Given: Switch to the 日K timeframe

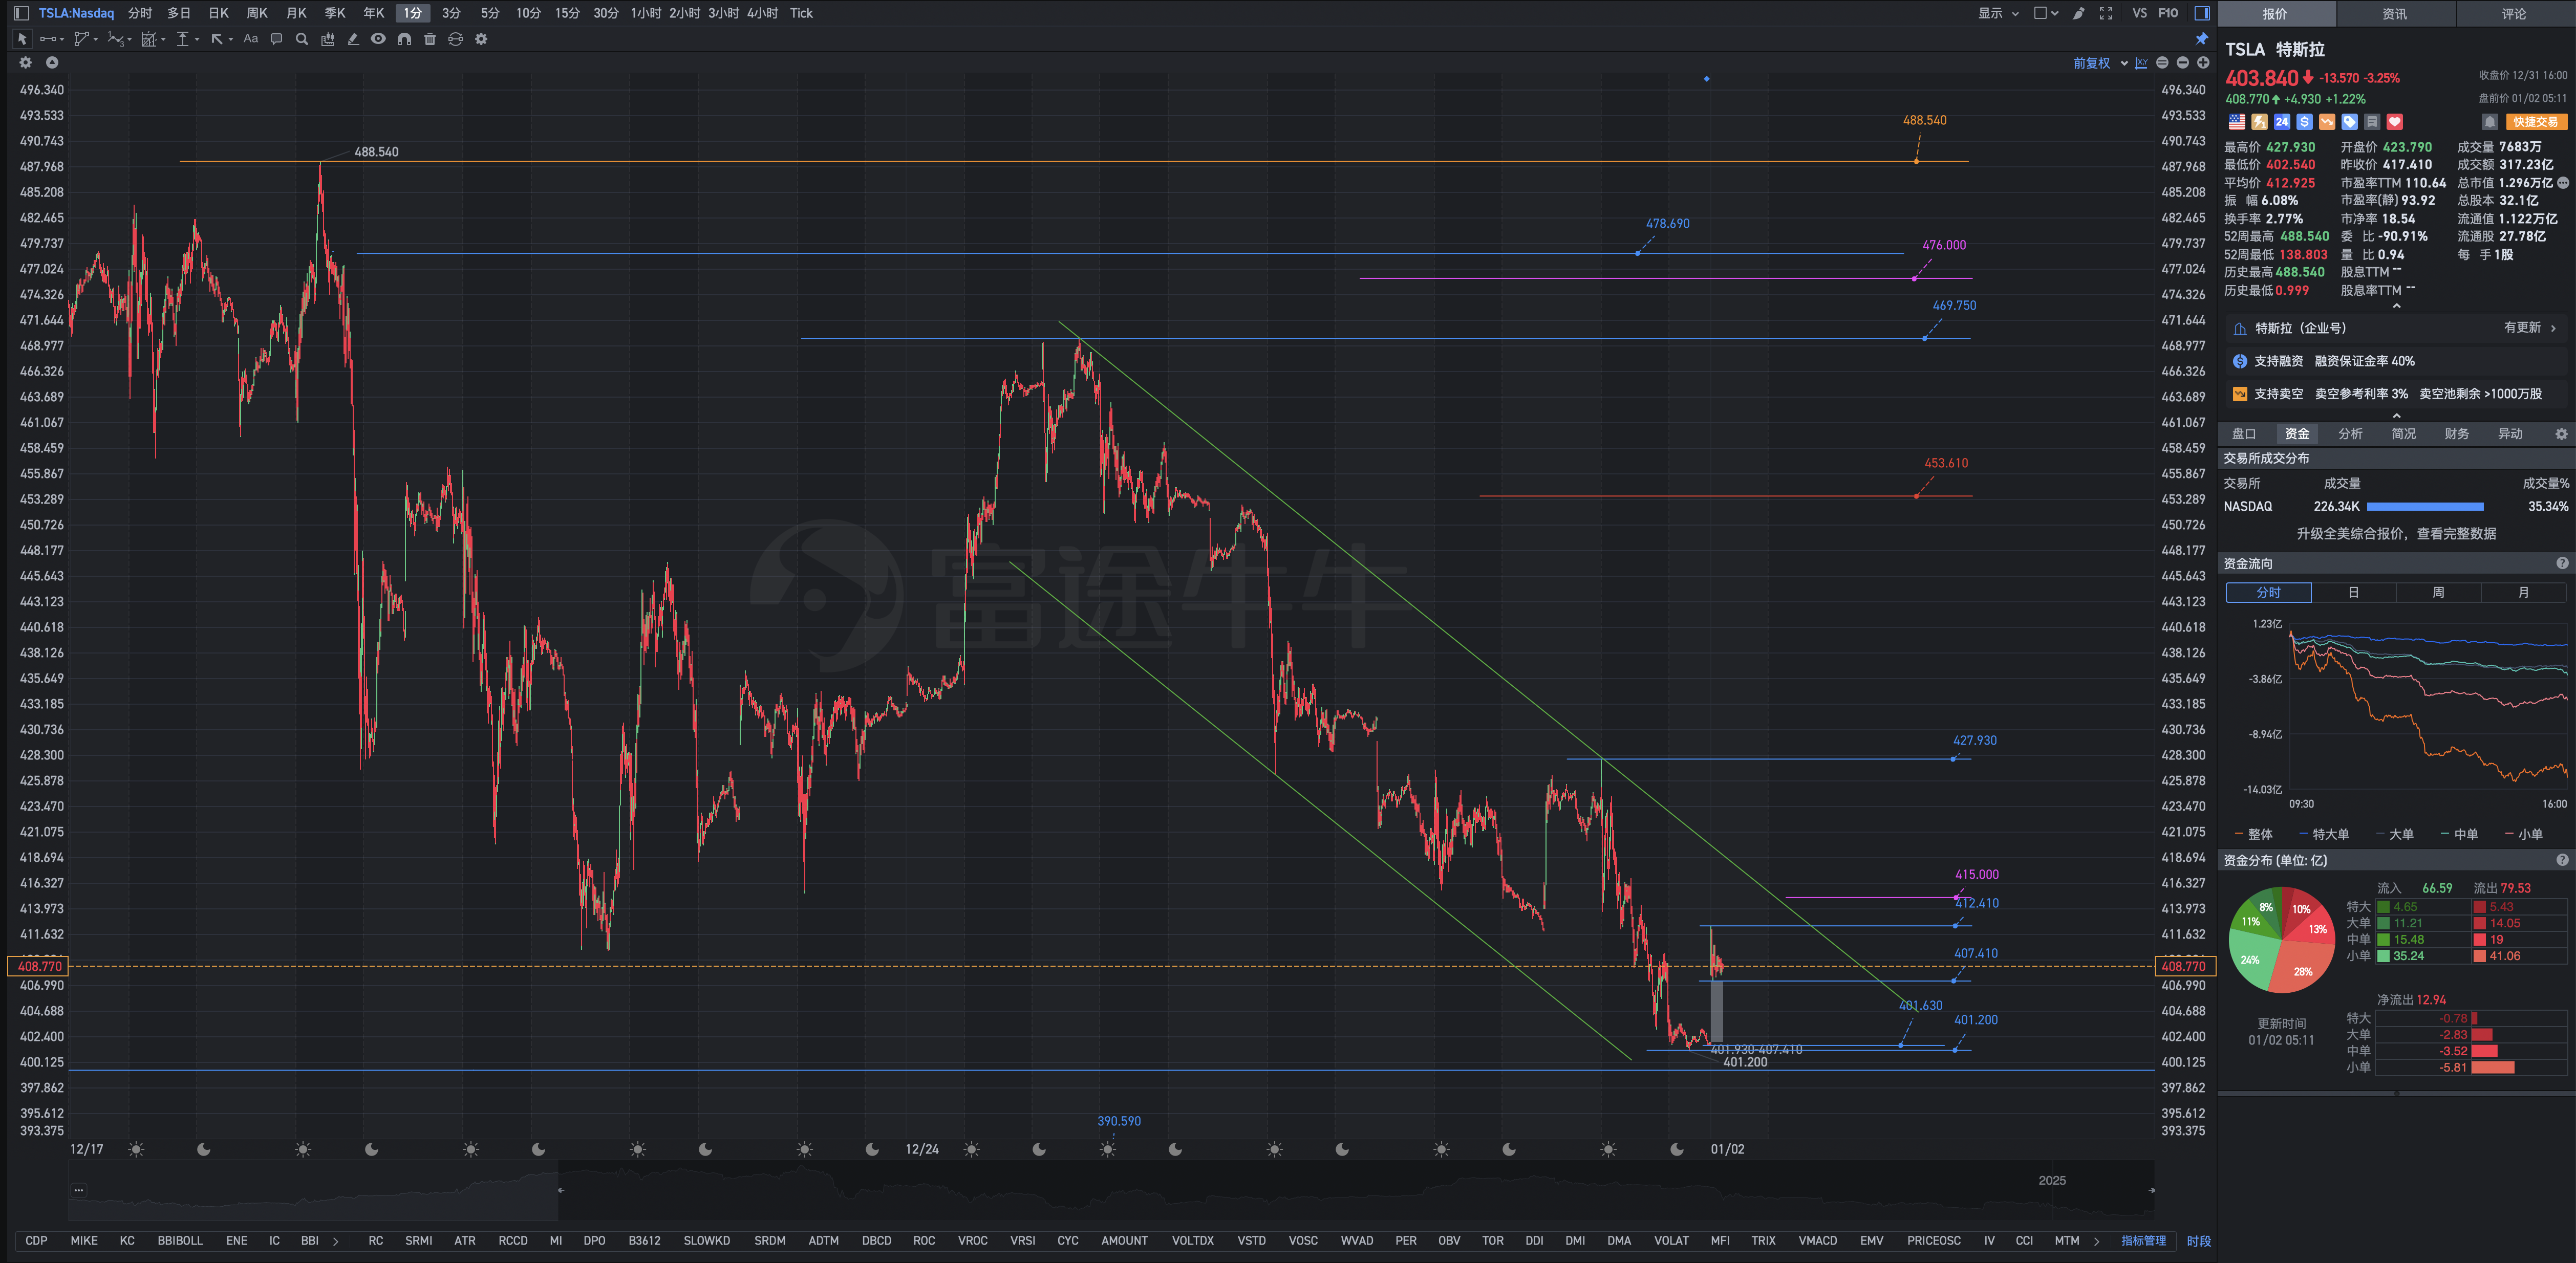Looking at the screenshot, I should click(x=218, y=13).
